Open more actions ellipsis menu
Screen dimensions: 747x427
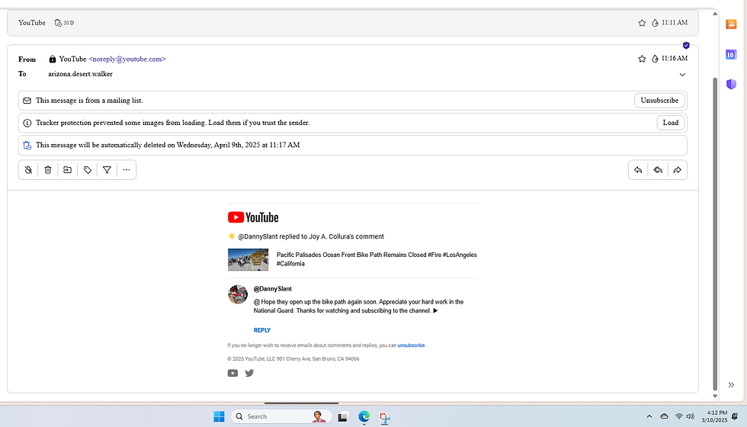(x=127, y=169)
